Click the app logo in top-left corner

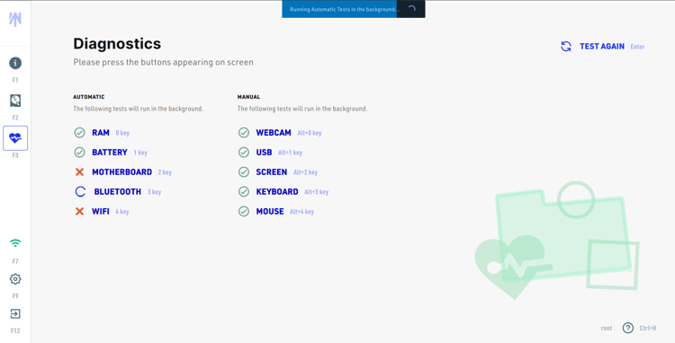point(15,20)
